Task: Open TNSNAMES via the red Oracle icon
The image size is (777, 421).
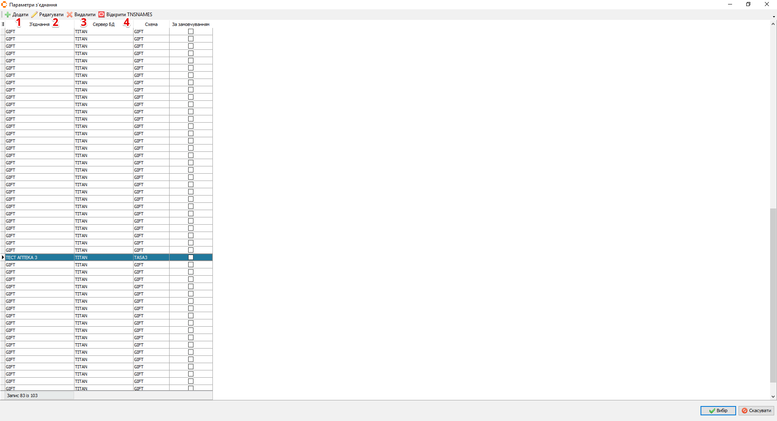Action: (102, 15)
